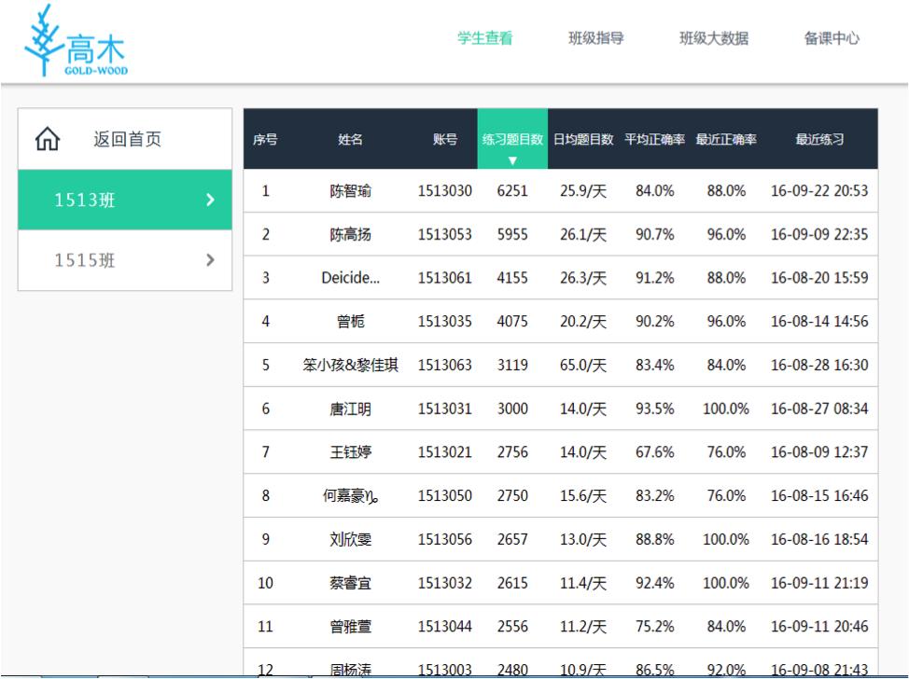
Task: Click the 返回首页 link text
Action: 127,140
